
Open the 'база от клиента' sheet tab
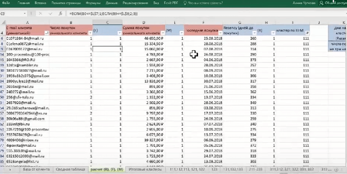pos(36,169)
